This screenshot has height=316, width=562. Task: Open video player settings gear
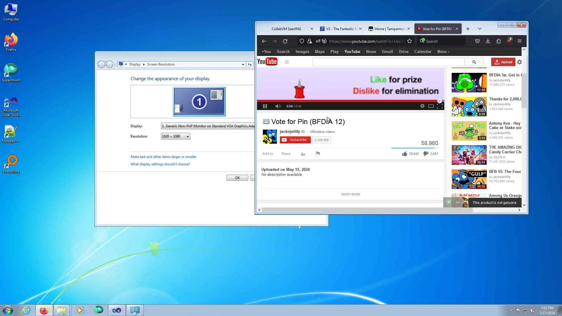pos(422,106)
